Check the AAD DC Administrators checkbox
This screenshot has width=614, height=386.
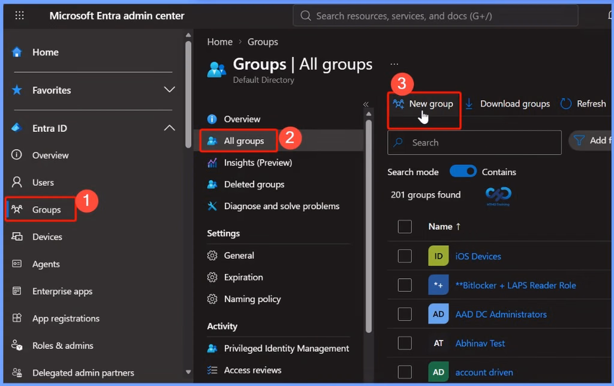tap(405, 314)
